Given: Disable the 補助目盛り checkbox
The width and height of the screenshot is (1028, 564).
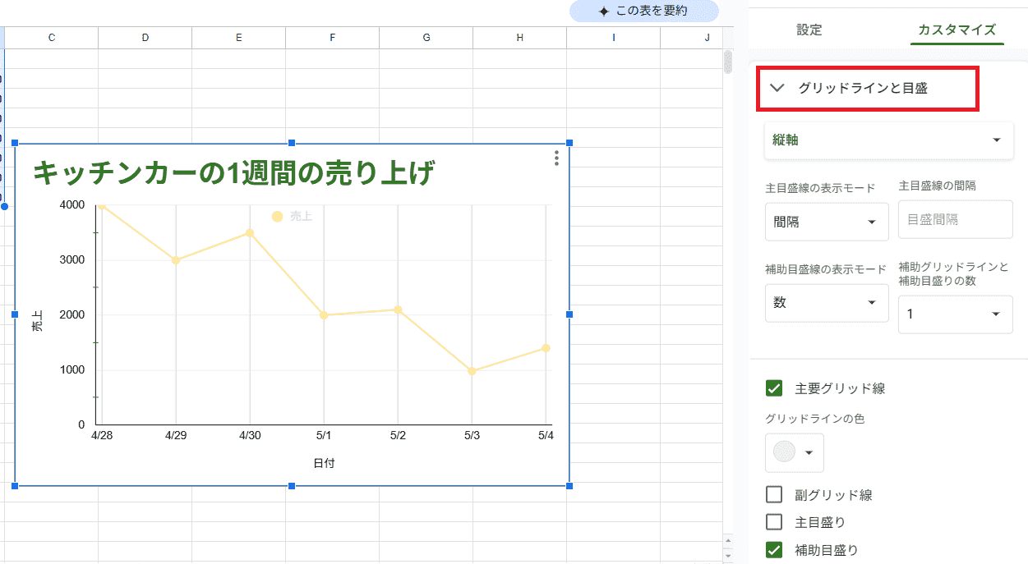Looking at the screenshot, I should (x=773, y=549).
